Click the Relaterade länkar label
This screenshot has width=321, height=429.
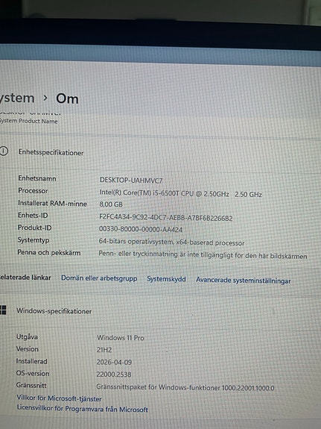tap(25, 278)
